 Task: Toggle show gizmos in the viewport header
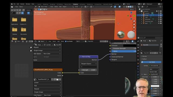(x=115, y=7)
